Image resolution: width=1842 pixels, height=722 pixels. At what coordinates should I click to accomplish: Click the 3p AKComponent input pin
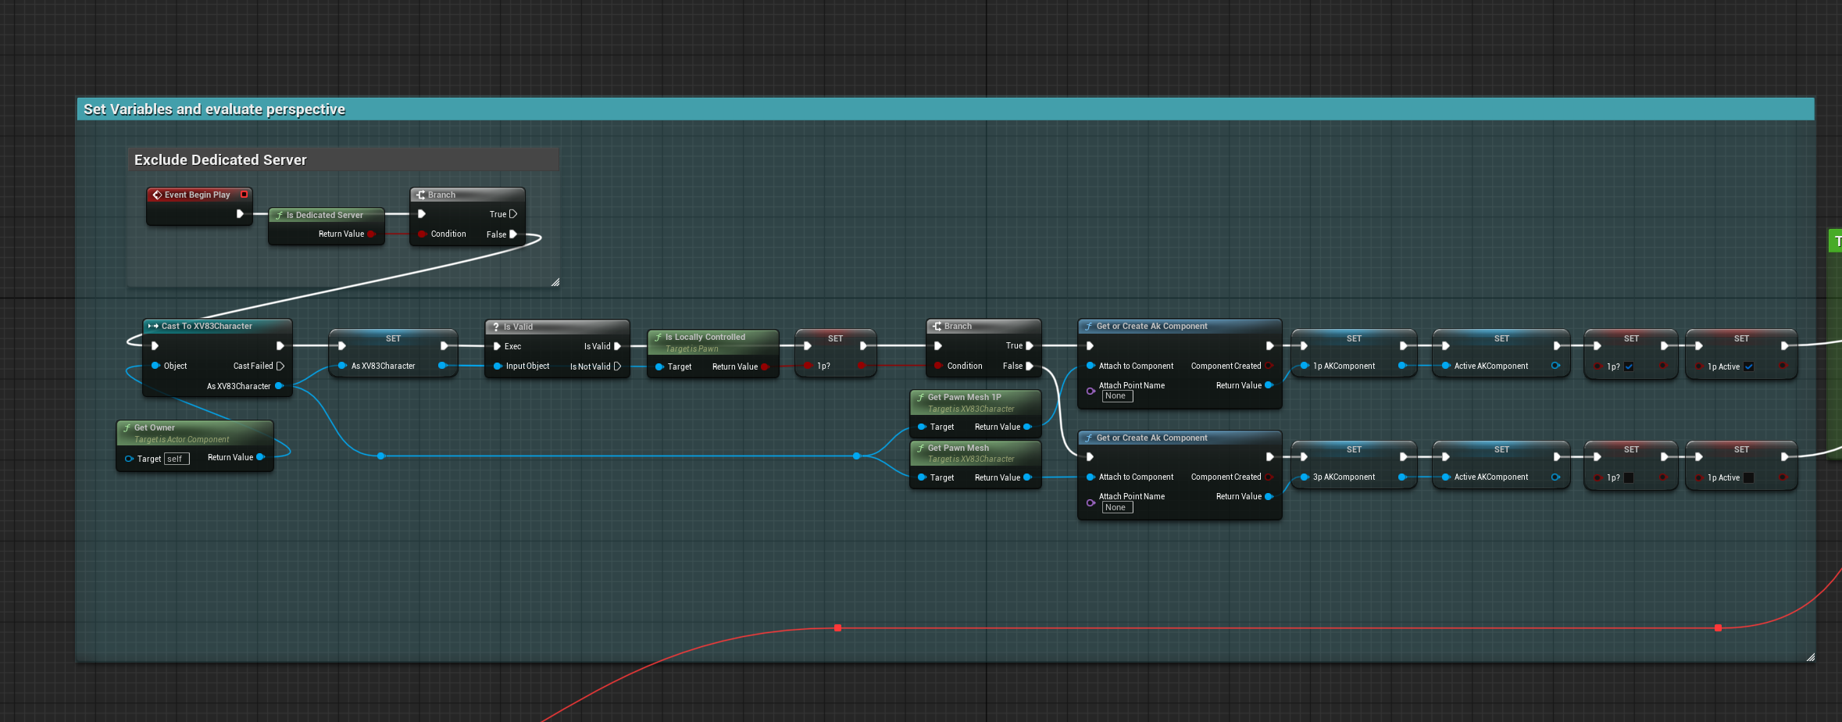pos(1305,477)
